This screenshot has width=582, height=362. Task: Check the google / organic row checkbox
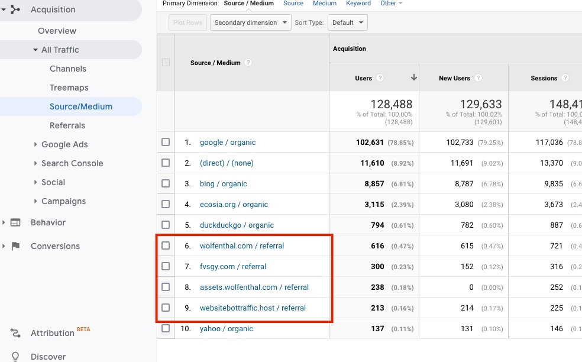[166, 142]
